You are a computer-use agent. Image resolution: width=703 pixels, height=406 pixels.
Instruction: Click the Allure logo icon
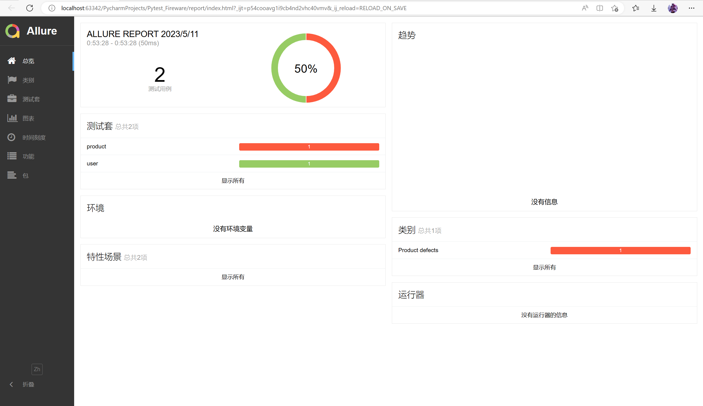click(13, 31)
